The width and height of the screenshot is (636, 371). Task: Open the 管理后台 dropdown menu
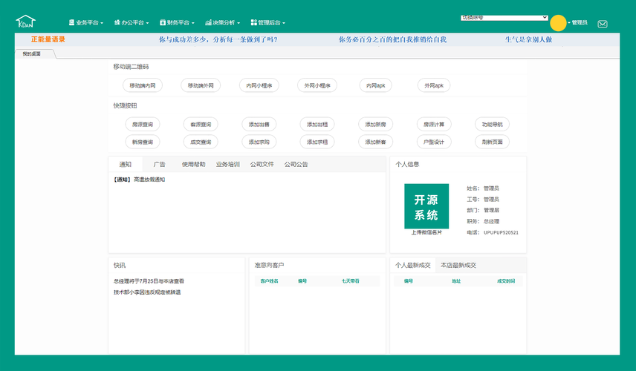point(267,23)
